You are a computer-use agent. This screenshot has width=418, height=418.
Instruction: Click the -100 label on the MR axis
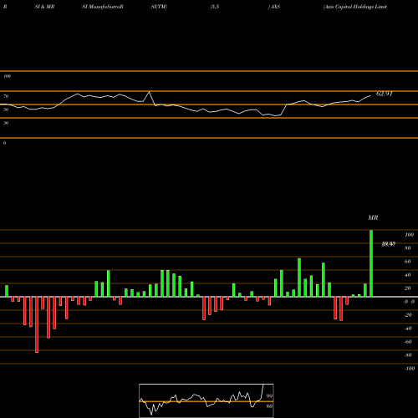(410, 369)
